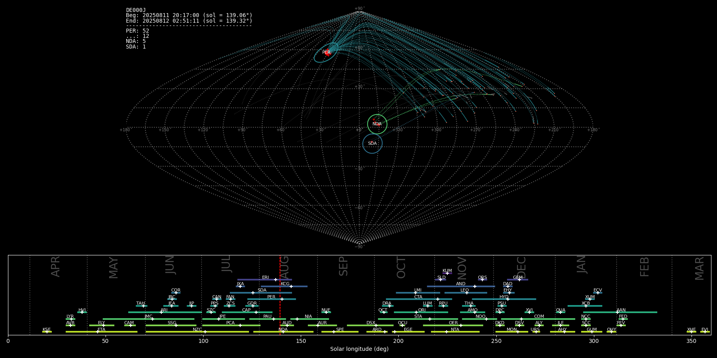Click the COM shower label
Screen dimensions: 717x358
coord(539,316)
